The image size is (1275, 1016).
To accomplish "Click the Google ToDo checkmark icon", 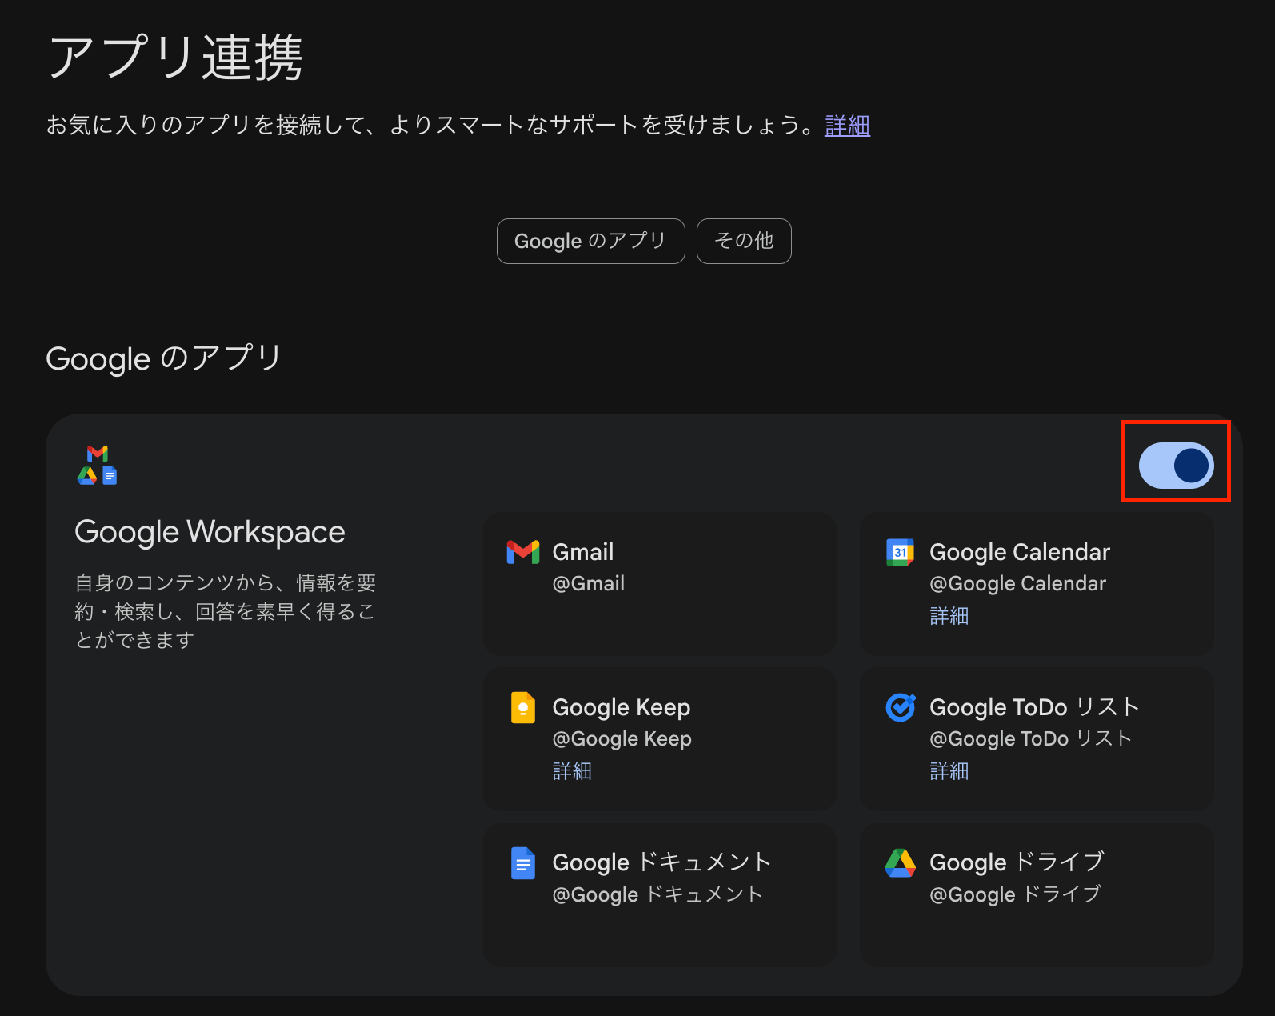I will (x=901, y=707).
